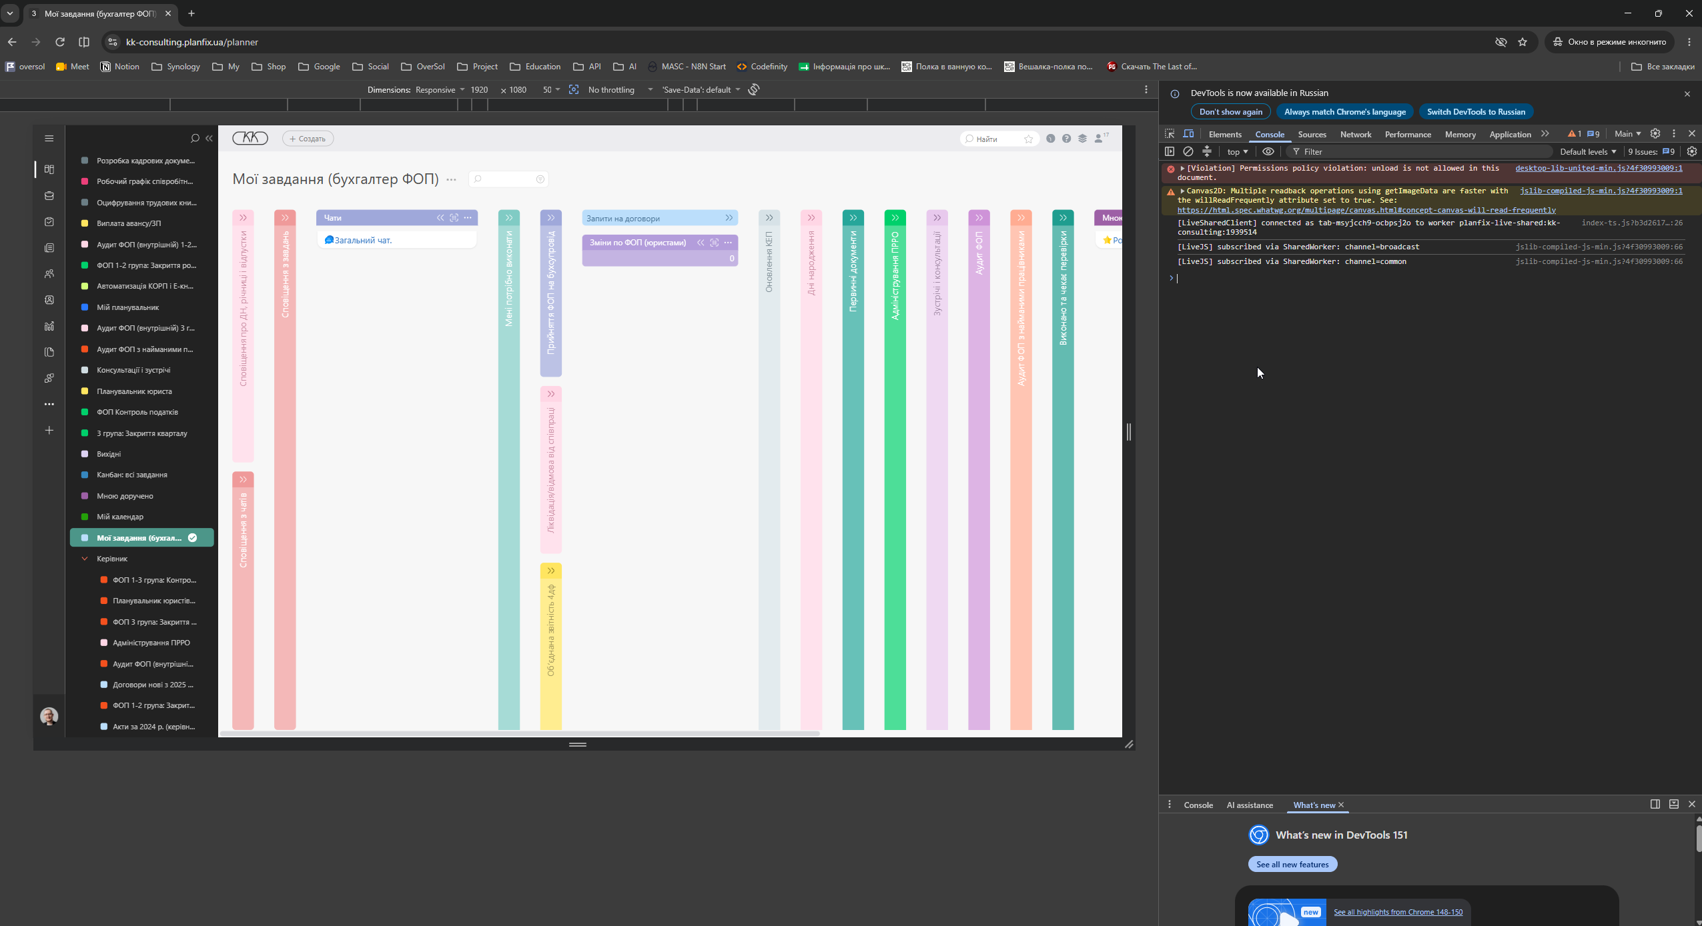The width and height of the screenshot is (1702, 926).
Task: Toggle the device toolbar in DevTools
Action: pyautogui.click(x=1188, y=134)
